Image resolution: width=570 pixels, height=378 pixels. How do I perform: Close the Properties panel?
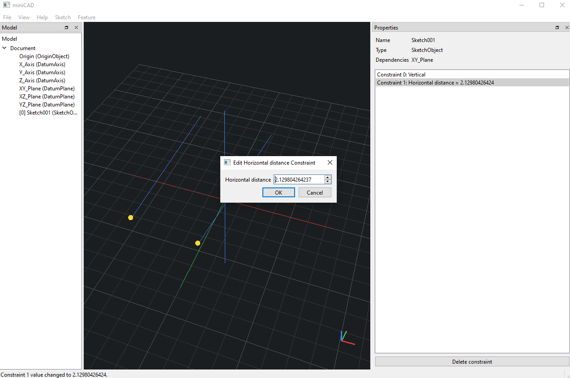point(566,28)
